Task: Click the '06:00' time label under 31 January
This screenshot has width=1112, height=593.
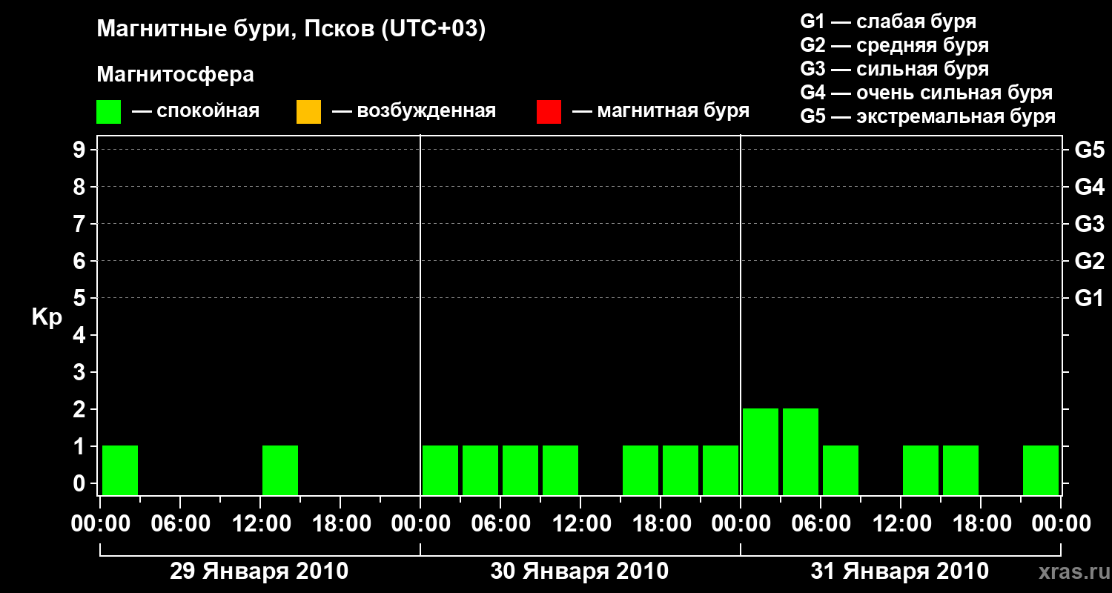Action: (x=821, y=524)
